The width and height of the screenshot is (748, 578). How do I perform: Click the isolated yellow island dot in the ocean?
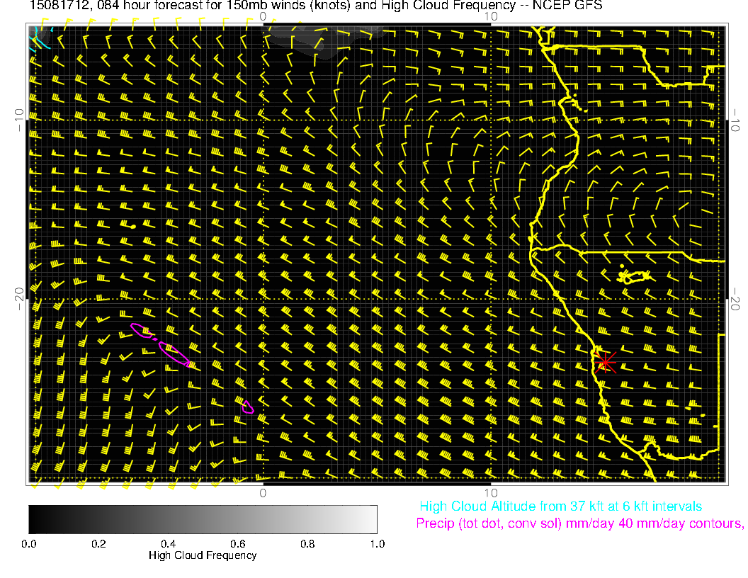coord(133,227)
